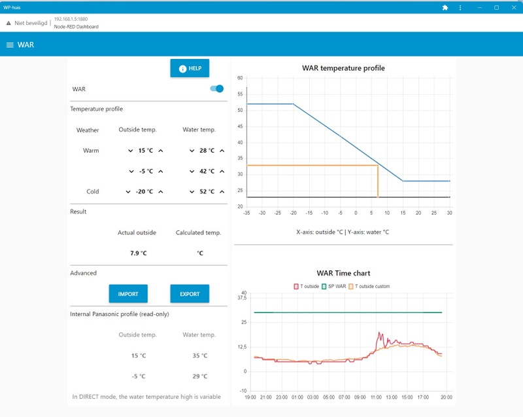Toggle SP WAR legend series

coord(333,287)
